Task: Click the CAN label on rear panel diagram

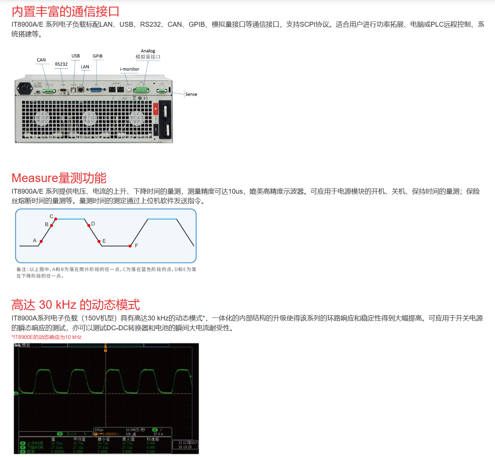Action: pos(41,60)
